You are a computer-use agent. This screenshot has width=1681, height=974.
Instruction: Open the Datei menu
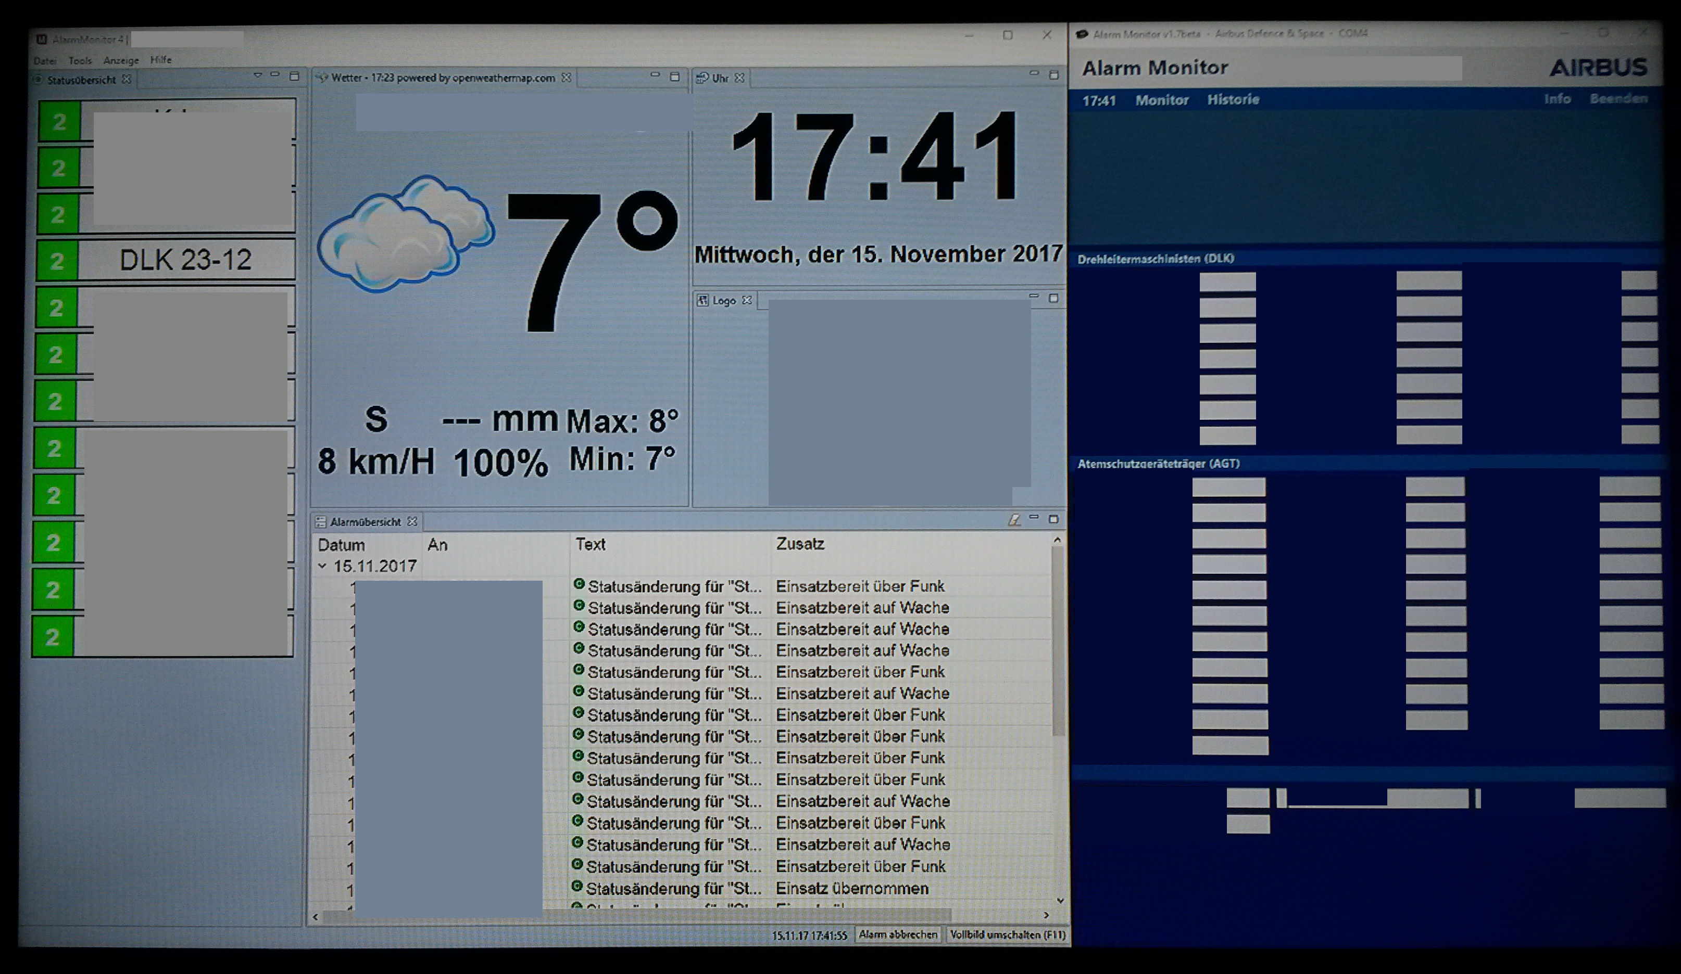pyautogui.click(x=45, y=61)
